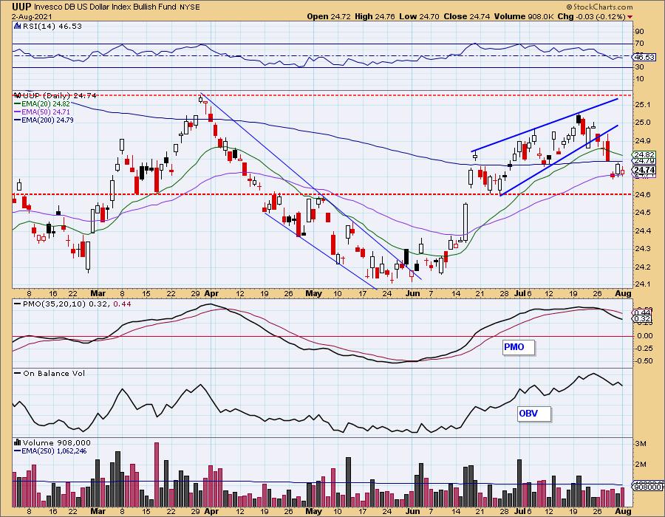
Task: Click the 2M volume axis label
Action: [x=641, y=464]
